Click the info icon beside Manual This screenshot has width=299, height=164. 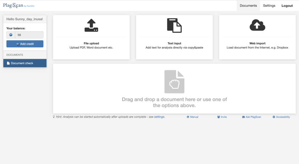pos(188,117)
